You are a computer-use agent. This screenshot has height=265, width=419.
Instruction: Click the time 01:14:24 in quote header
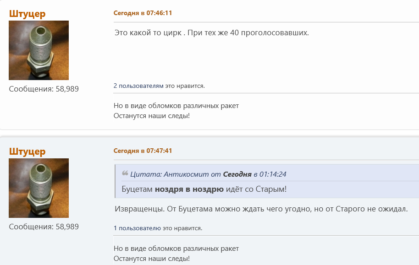[x=273, y=174]
